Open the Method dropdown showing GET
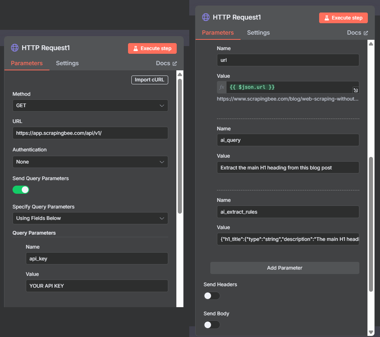Image resolution: width=380 pixels, height=337 pixels. (90, 106)
